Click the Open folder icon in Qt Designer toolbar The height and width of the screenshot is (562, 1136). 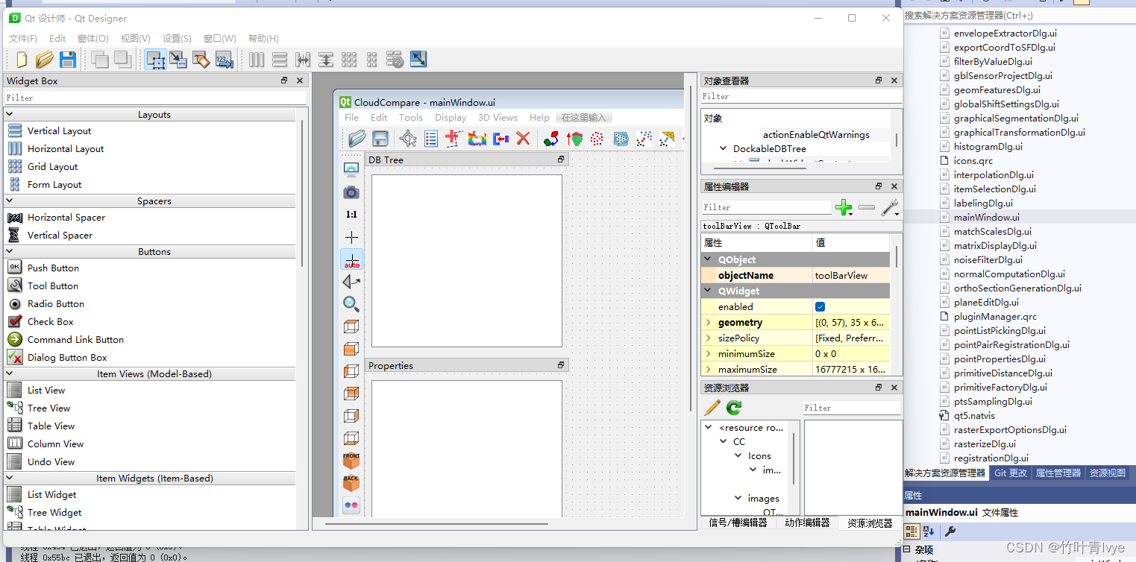point(45,60)
